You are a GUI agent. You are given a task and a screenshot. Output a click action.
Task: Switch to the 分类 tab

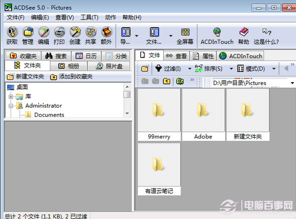point(116,56)
